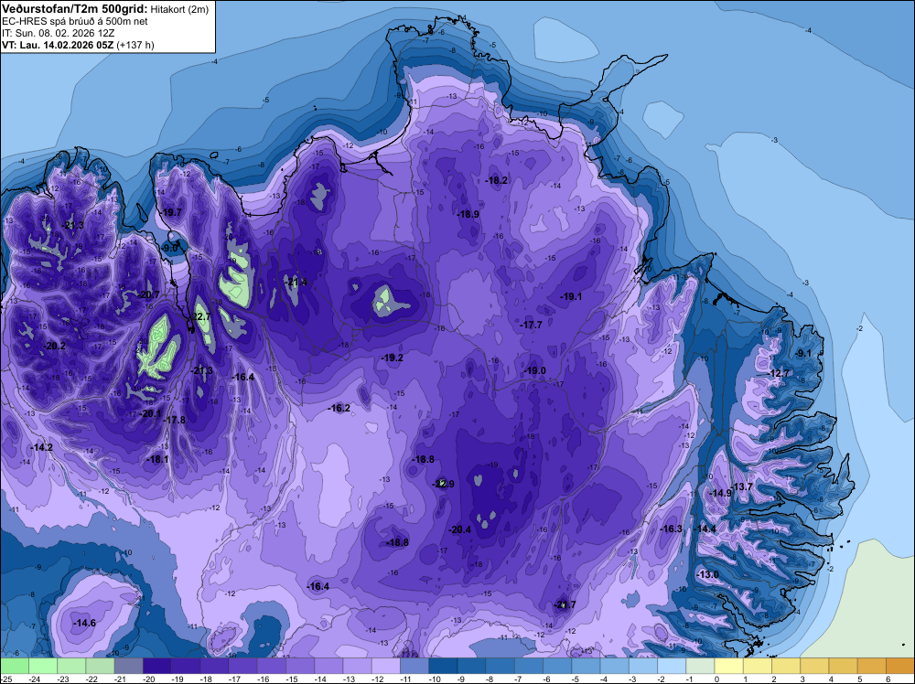This screenshot has width=915, height=684.
Task: Select the -22.7 temperature label
Action: pos(200,316)
